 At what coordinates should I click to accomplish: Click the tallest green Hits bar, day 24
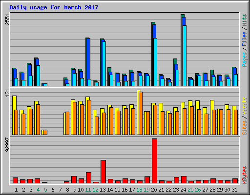click(x=182, y=50)
